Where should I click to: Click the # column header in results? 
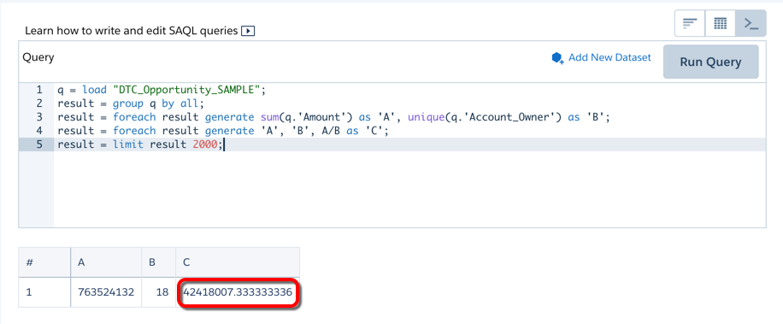pos(44,262)
